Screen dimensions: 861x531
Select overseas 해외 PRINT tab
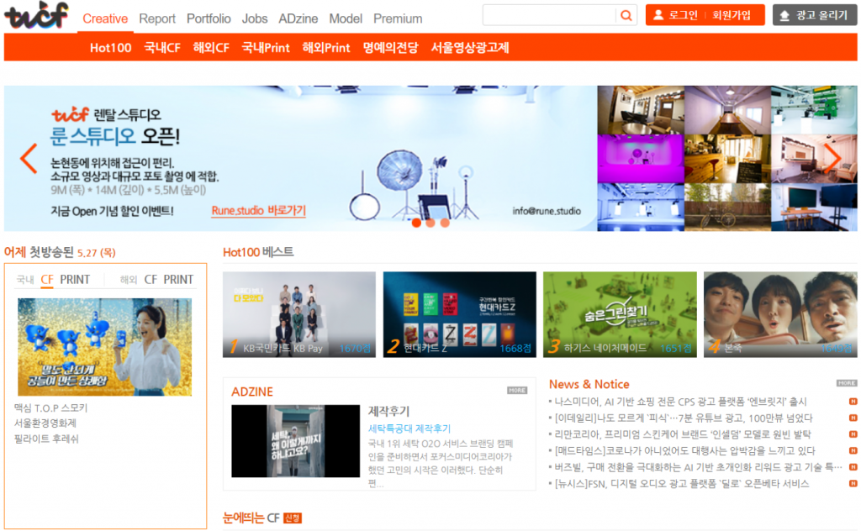178,279
